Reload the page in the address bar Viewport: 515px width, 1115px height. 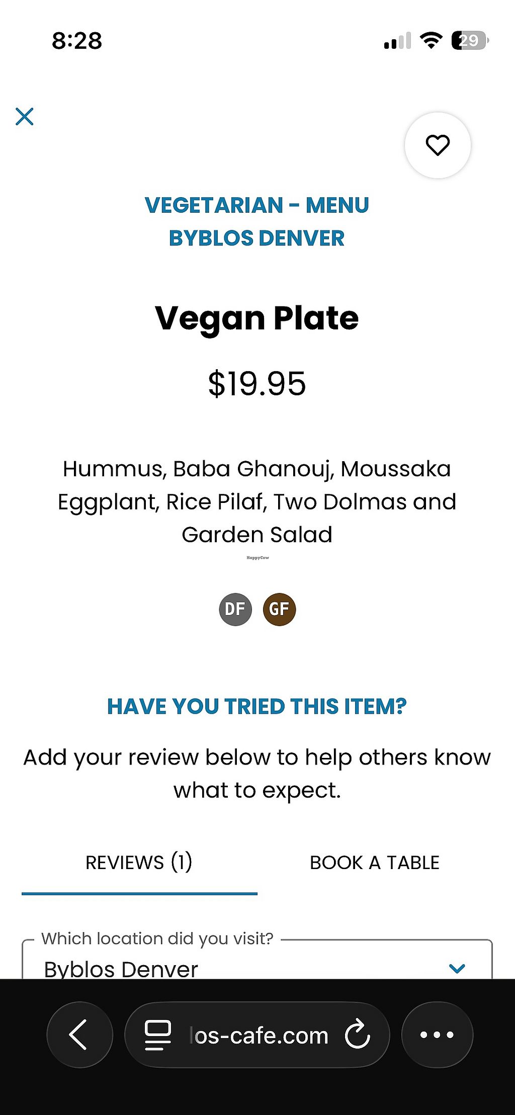click(x=358, y=1035)
